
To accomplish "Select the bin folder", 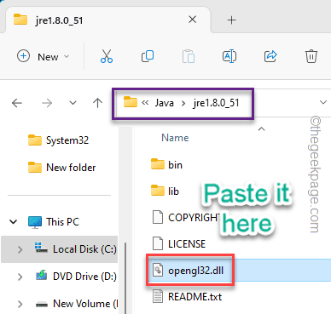I will point(166,164).
